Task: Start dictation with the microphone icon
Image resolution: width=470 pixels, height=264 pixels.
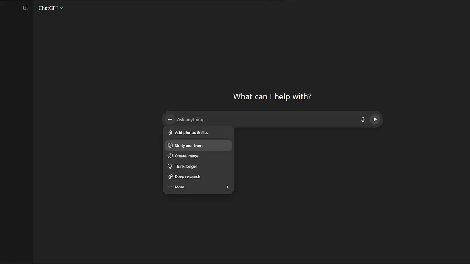Action: (363, 120)
